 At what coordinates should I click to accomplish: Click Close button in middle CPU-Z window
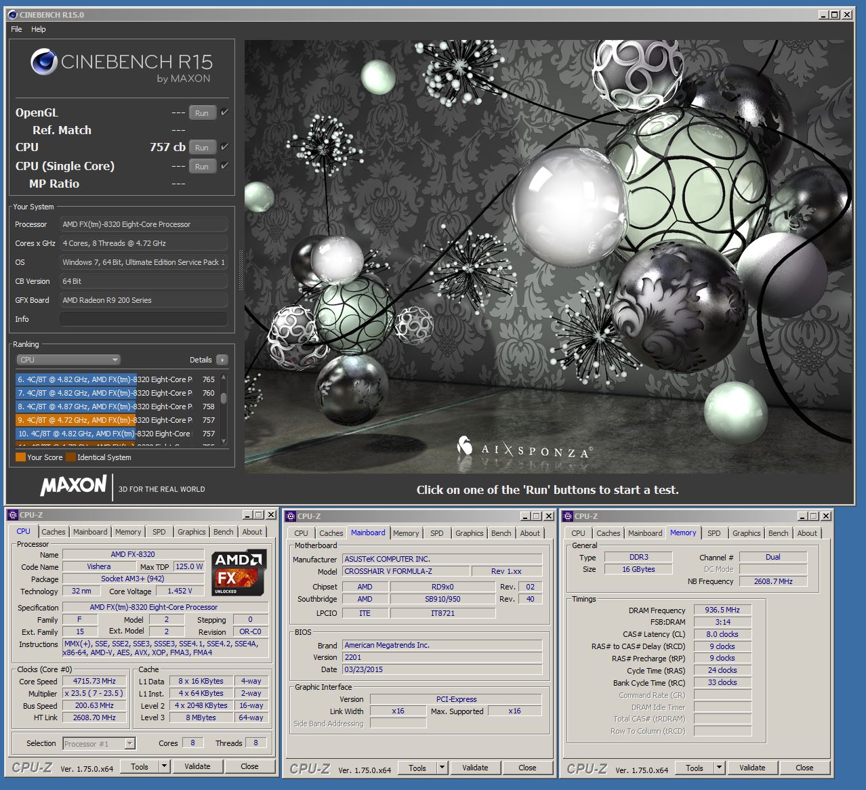click(x=527, y=768)
